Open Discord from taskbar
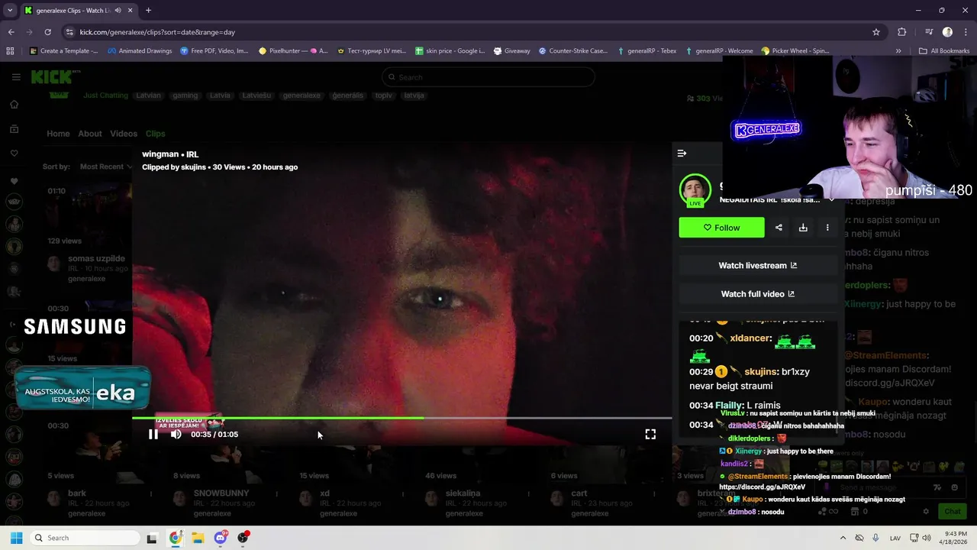The image size is (977, 550). 221,538
